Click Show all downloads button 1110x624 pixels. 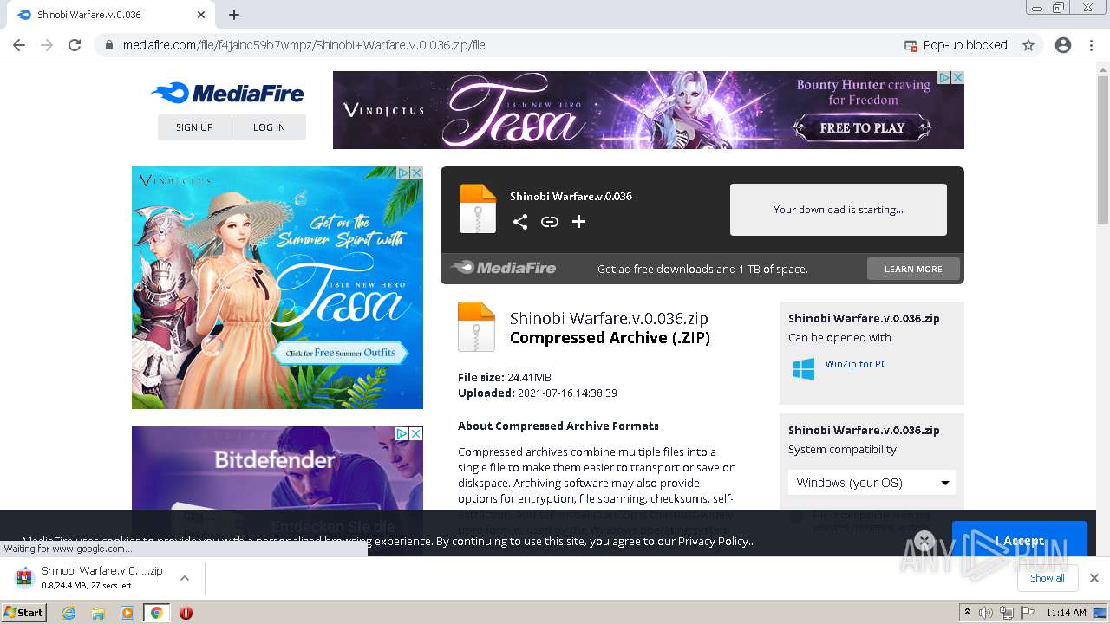coord(1048,578)
